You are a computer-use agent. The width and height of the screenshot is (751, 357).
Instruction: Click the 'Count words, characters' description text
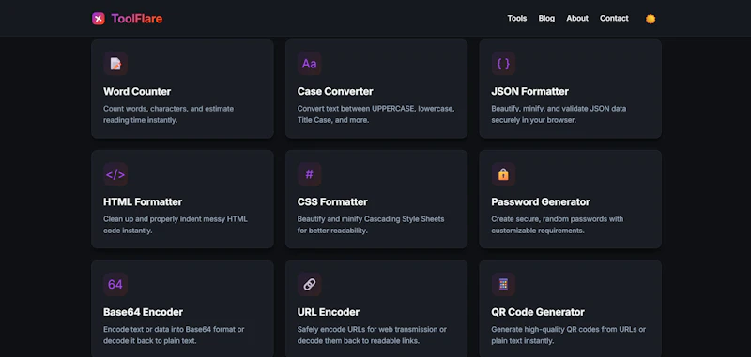pyautogui.click(x=169, y=114)
